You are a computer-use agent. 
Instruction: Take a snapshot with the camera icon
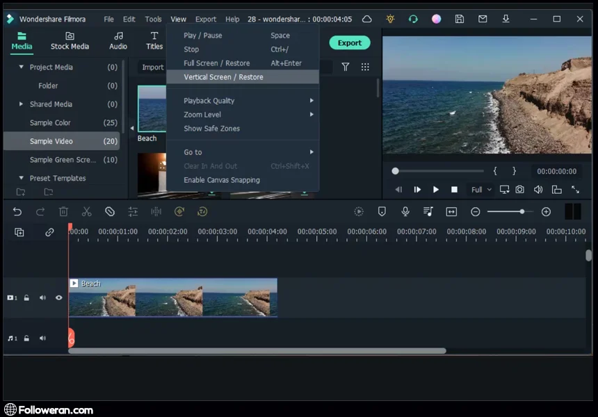[520, 190]
